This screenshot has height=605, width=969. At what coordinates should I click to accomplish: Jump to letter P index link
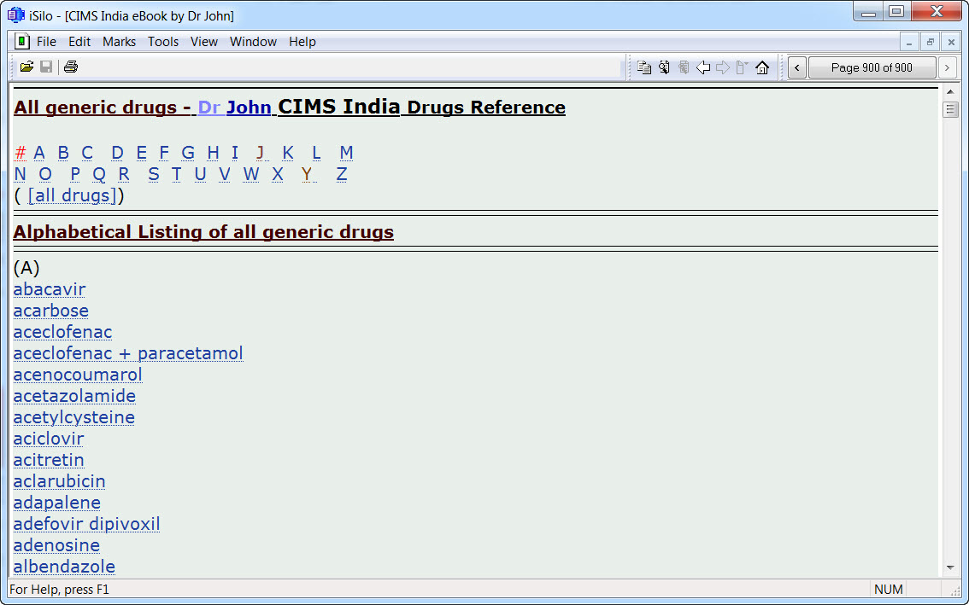point(75,174)
